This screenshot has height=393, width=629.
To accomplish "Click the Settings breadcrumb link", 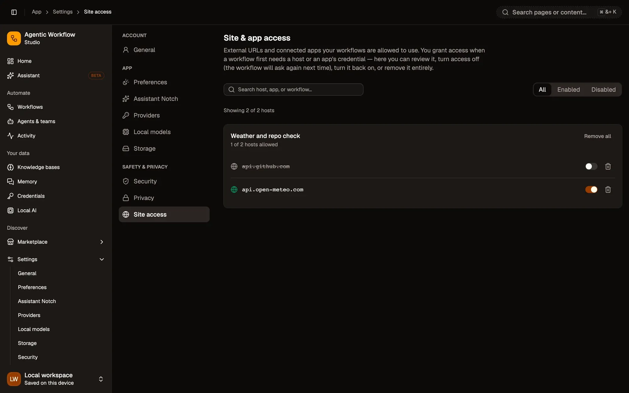I will point(63,12).
